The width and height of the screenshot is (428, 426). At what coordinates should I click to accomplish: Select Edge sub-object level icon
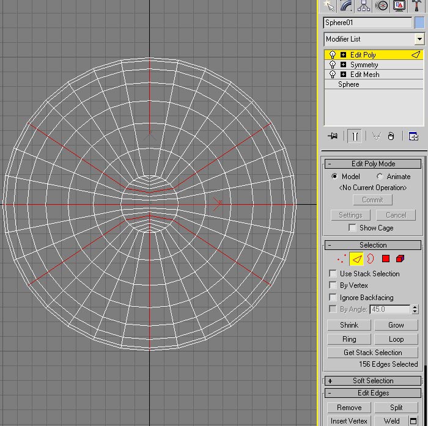[x=356, y=259]
